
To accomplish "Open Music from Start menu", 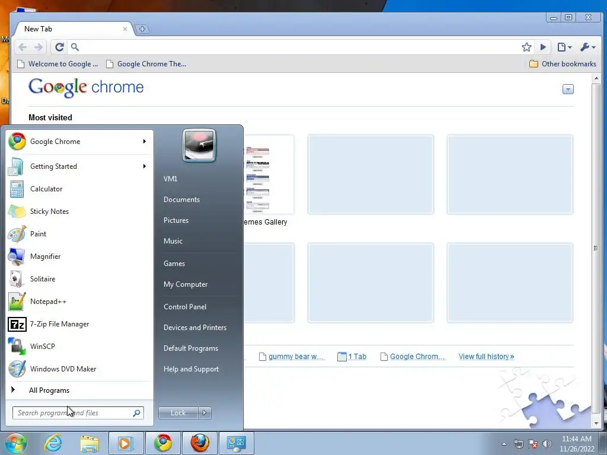I will 199,241.
